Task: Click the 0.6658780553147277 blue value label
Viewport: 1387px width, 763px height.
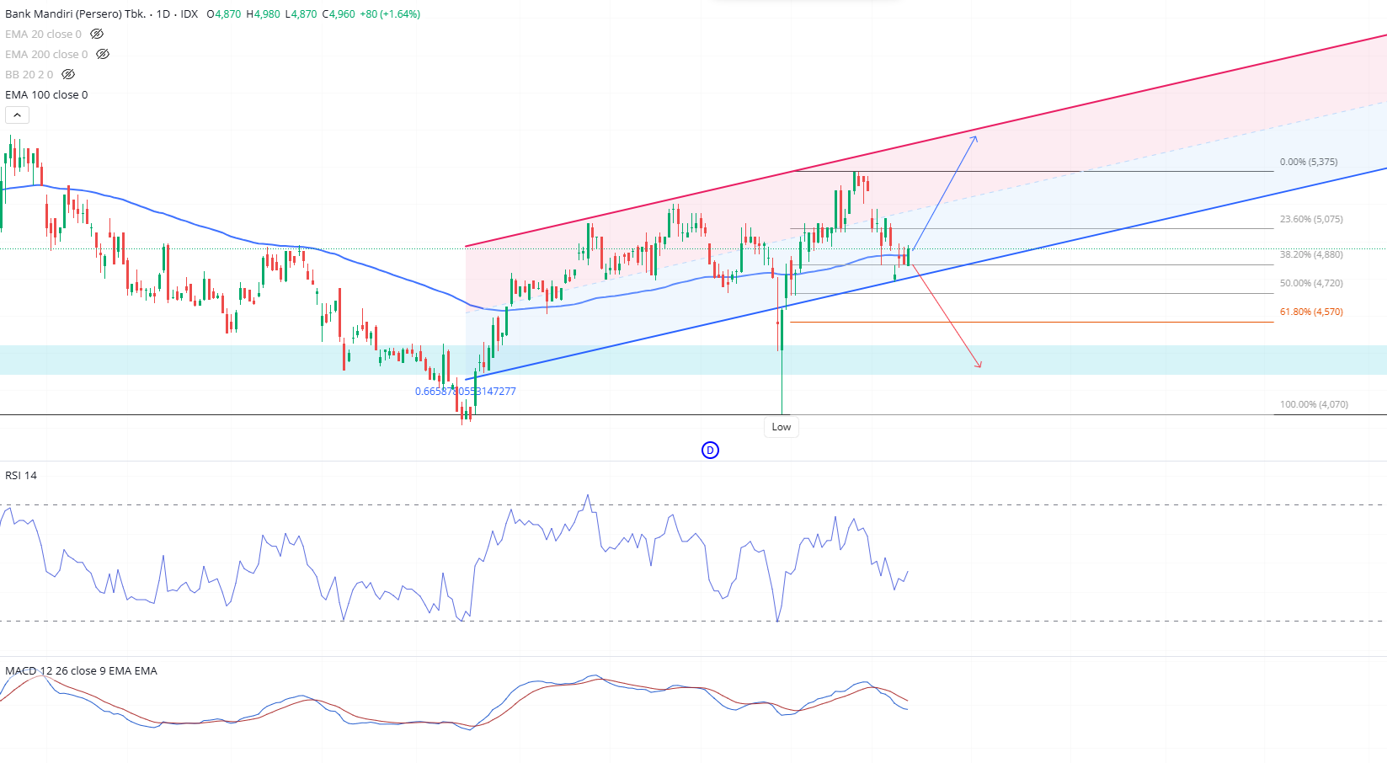Action: coord(466,392)
